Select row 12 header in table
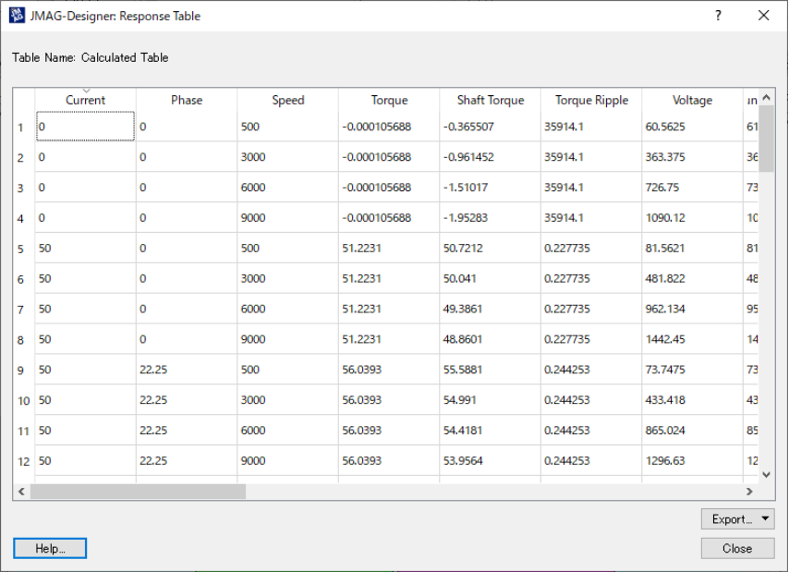The width and height of the screenshot is (789, 572). coord(23,461)
